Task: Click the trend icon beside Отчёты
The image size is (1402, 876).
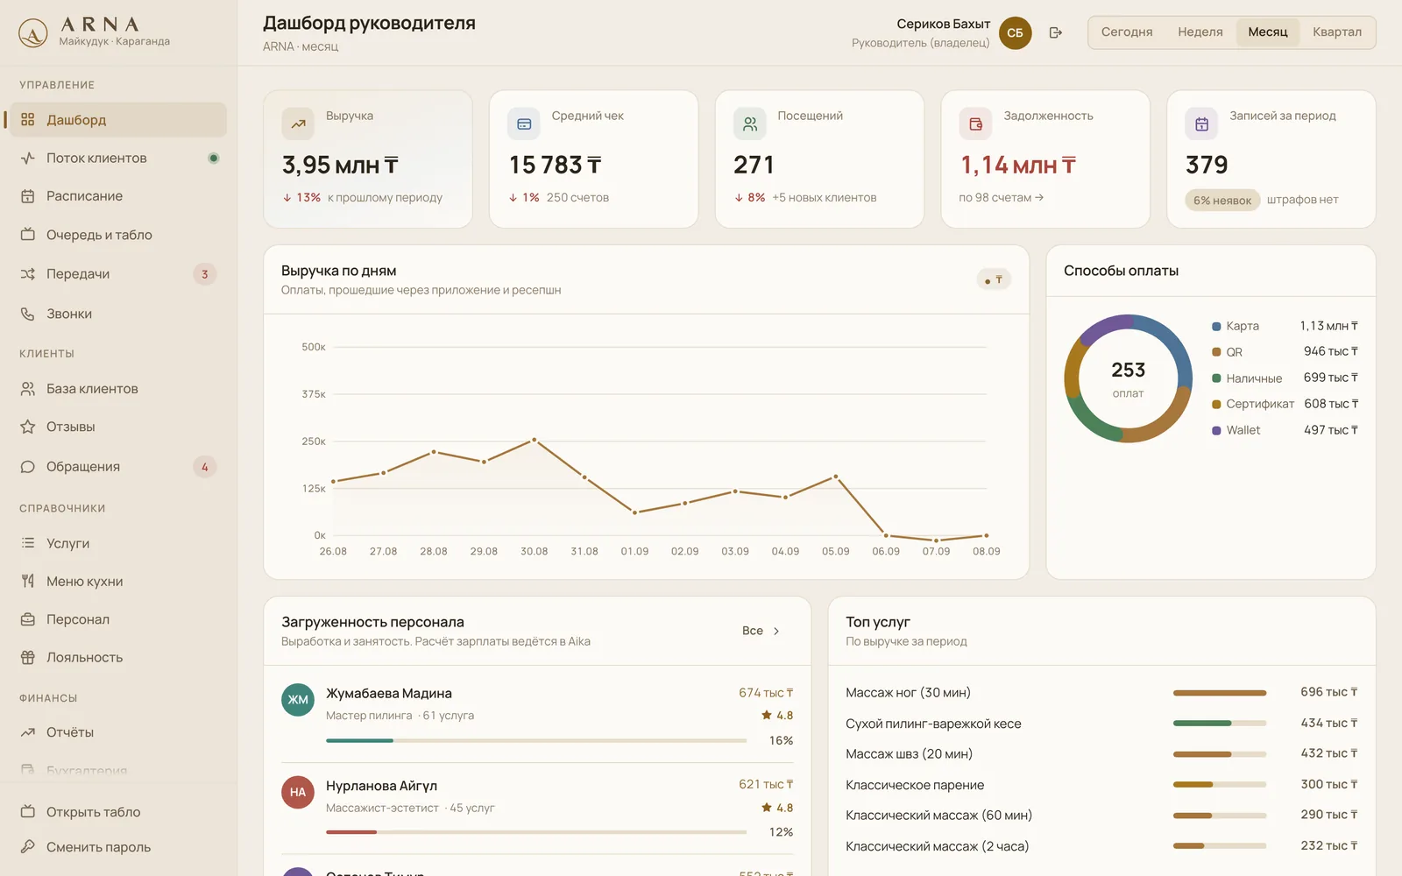Action: pos(28,732)
